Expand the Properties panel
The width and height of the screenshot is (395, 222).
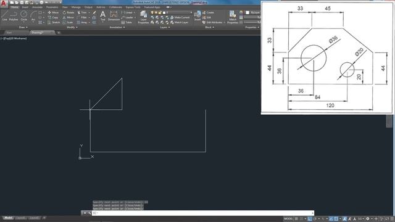pyautogui.click(x=252, y=27)
